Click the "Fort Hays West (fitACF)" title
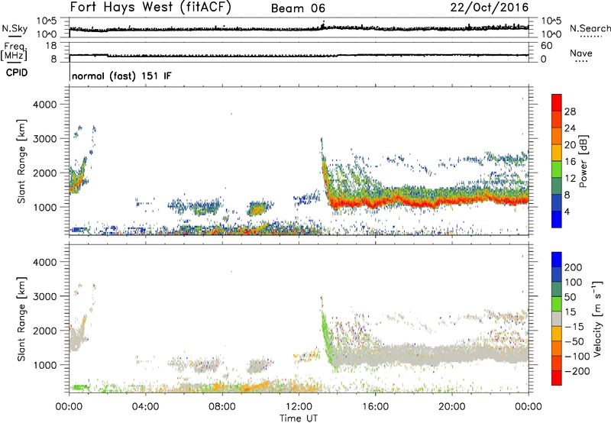 pyautogui.click(x=150, y=7)
